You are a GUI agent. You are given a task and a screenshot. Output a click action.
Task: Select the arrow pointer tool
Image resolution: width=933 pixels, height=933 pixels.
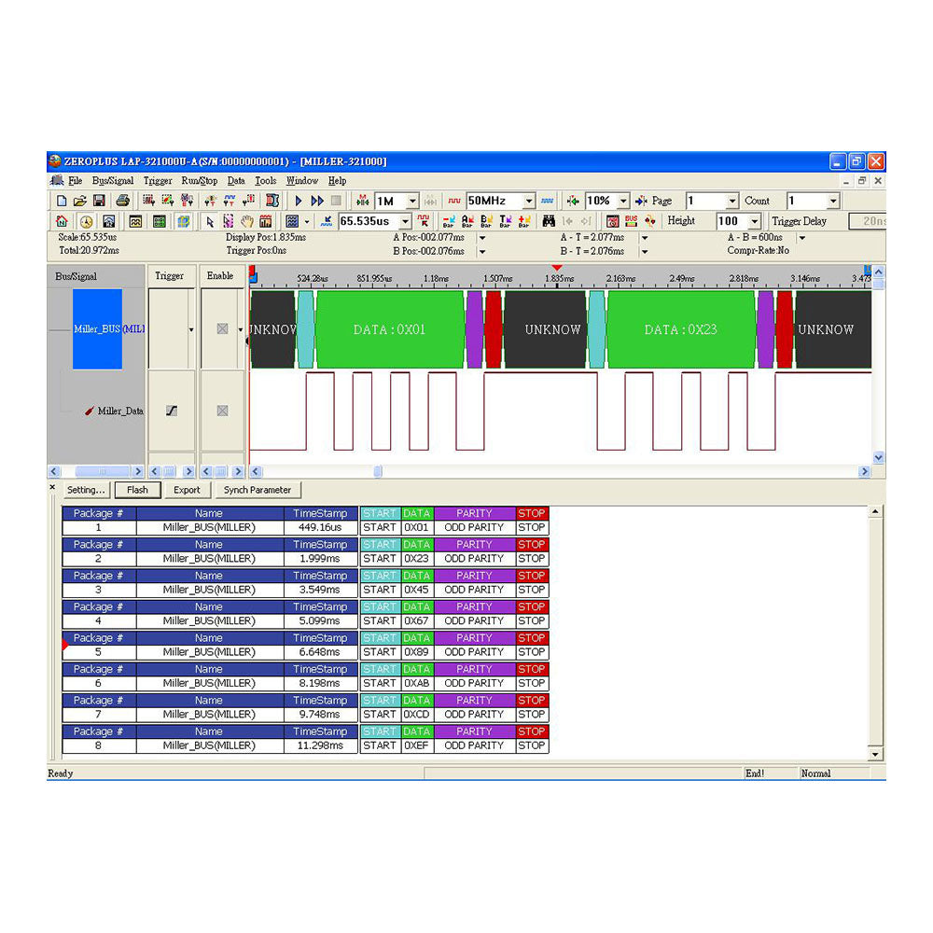209,221
